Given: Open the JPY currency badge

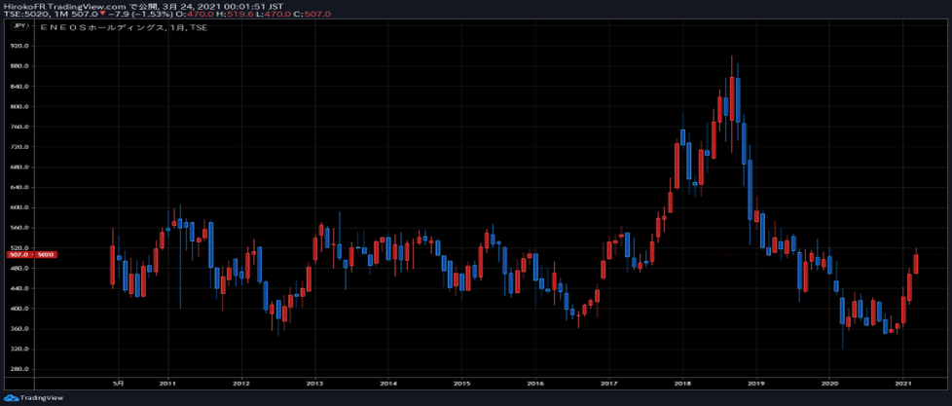Looking at the screenshot, I should tap(18, 29).
